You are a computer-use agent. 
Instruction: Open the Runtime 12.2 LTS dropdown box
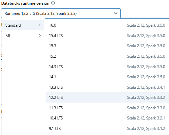(61, 13)
